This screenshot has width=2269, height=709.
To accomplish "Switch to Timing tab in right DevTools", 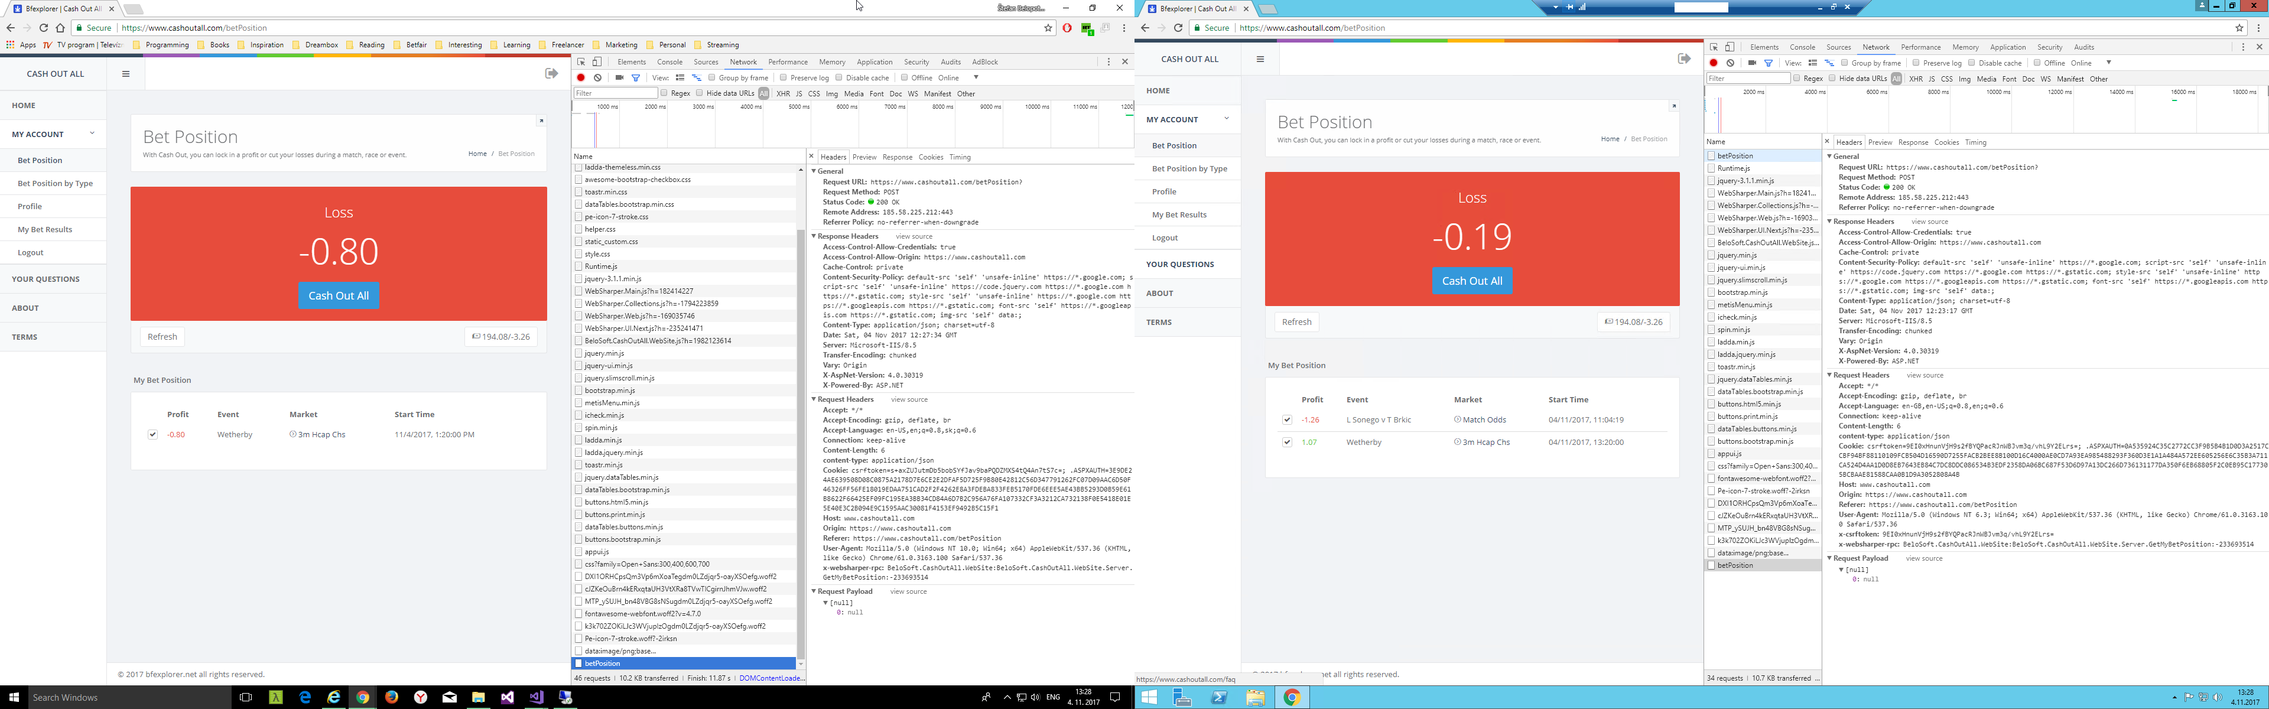I will (1976, 142).
